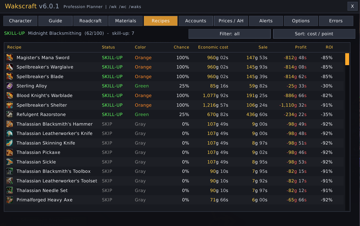This screenshot has width=360, height=226.
Task: Go to the Roadcraft tab
Action: coord(91,21)
